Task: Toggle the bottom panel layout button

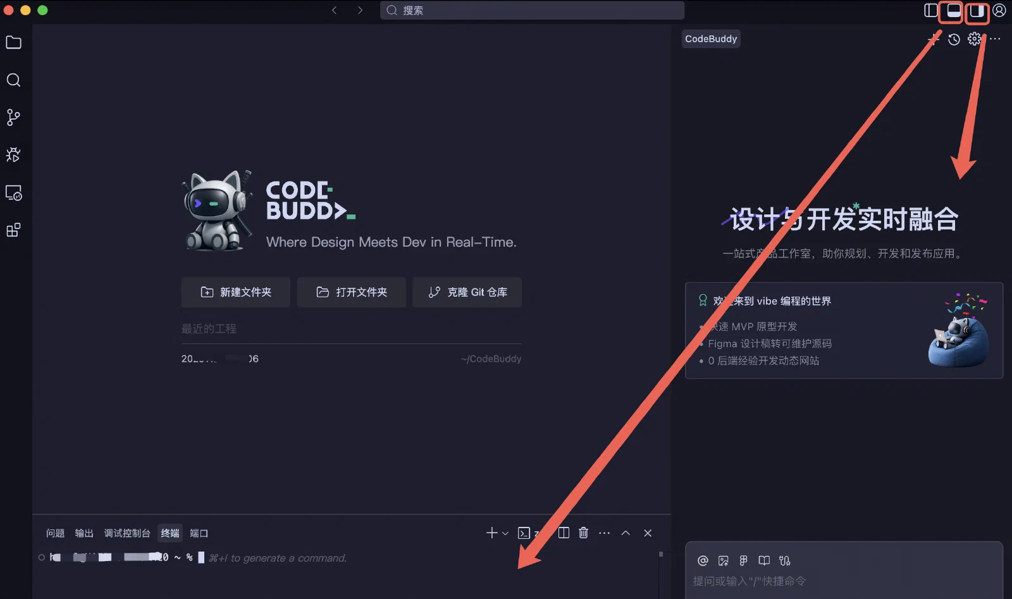Action: 954,10
